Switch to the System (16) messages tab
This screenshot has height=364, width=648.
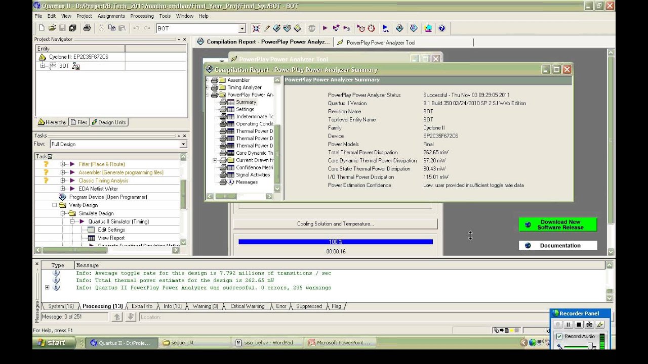(x=61, y=306)
